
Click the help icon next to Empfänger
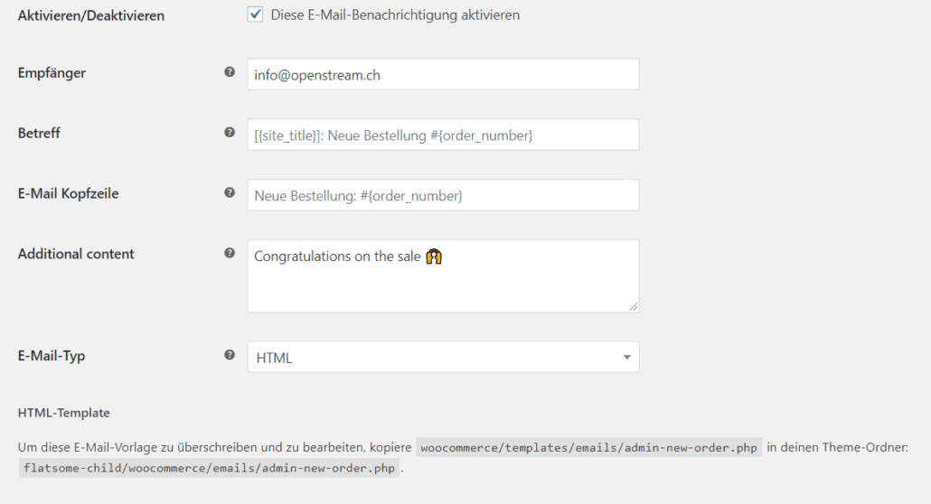point(230,72)
